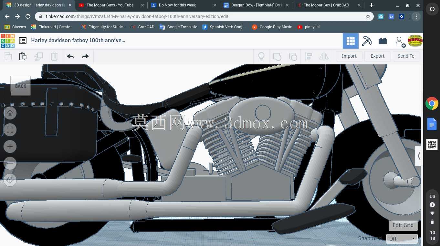Reload the Tinkercad page
440x246 pixels.
(x=28, y=16)
